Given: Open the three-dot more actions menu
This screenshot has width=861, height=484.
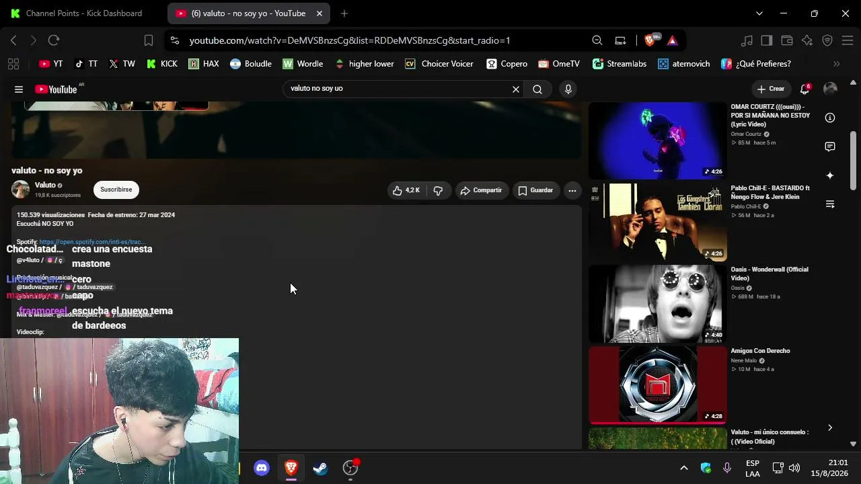Looking at the screenshot, I should (x=572, y=190).
